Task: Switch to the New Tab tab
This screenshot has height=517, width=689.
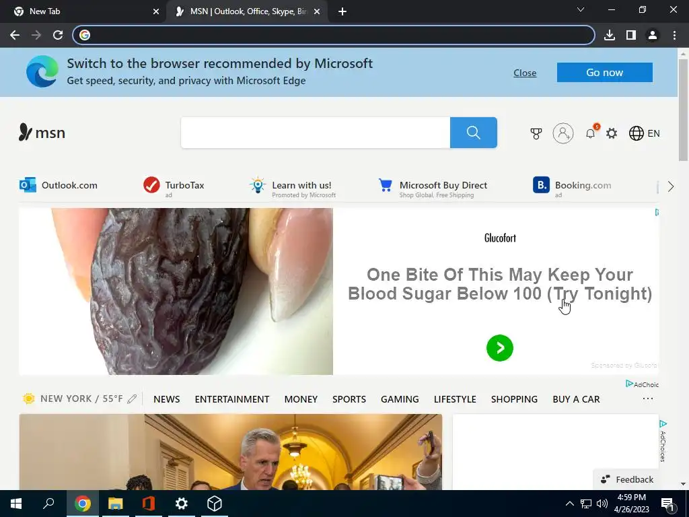Action: tap(83, 11)
